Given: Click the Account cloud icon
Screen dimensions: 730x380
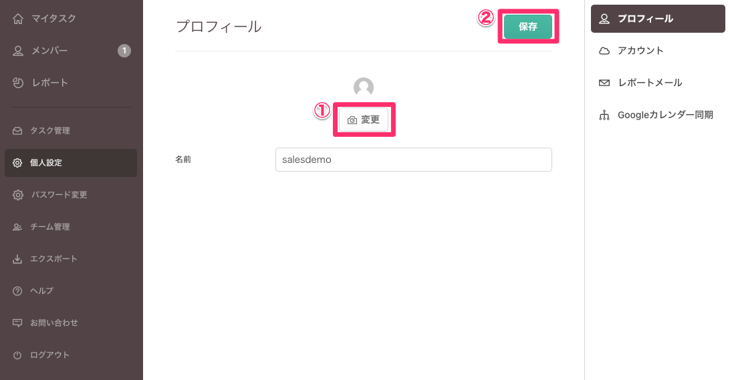Looking at the screenshot, I should tap(604, 51).
